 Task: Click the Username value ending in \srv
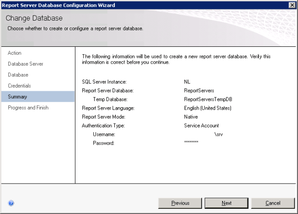tap(218, 134)
